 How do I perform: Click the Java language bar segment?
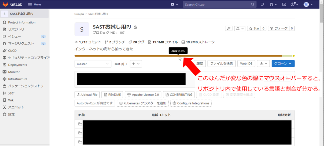(178, 56)
